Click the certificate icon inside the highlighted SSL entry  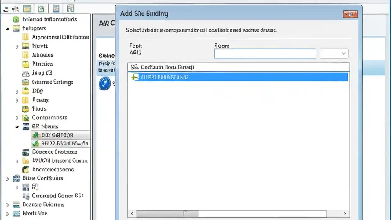click(x=135, y=77)
